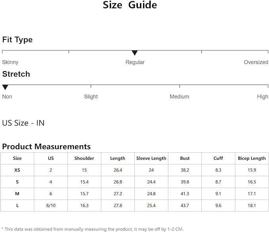This screenshot has height=232, width=269.
Task: Select the XS size row label
Action: [17, 170]
